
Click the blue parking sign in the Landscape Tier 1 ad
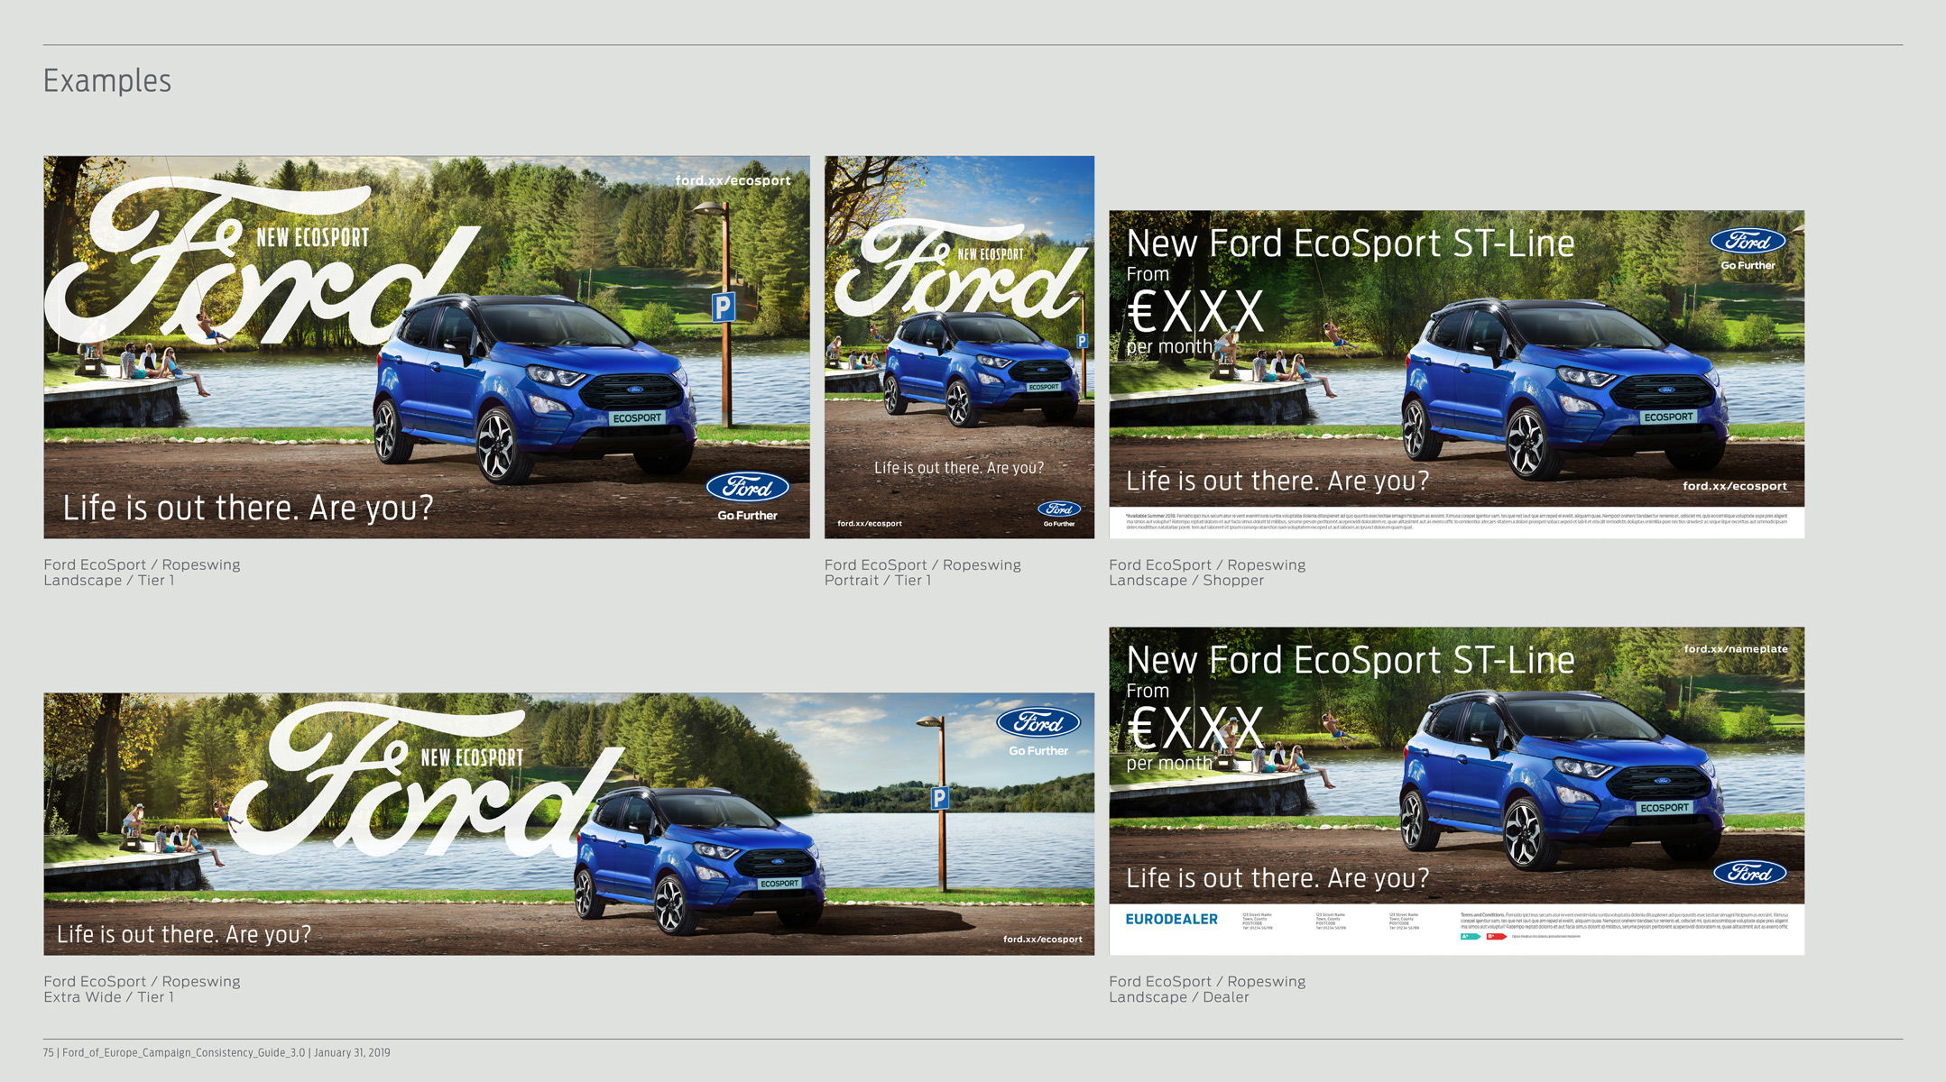pos(723,307)
